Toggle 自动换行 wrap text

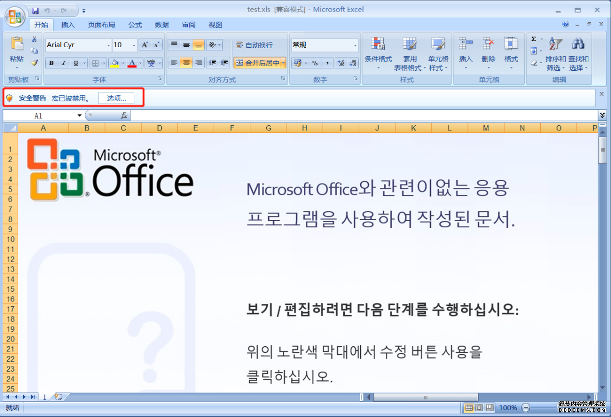(254, 45)
